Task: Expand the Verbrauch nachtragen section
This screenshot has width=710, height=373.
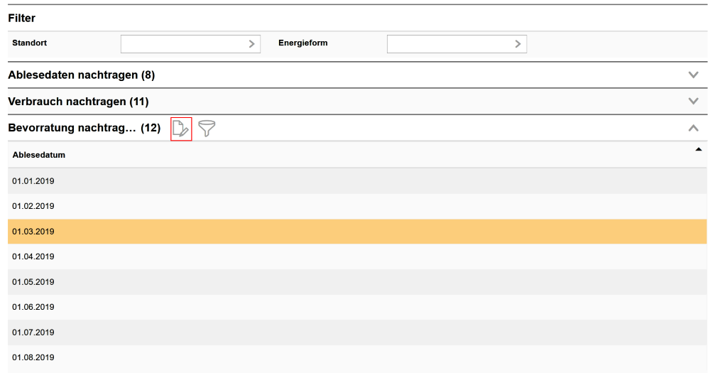Action: 693,101
